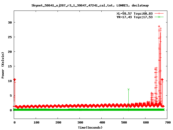
Task: Click the y-axis tick label 20
Action: (10, 52)
